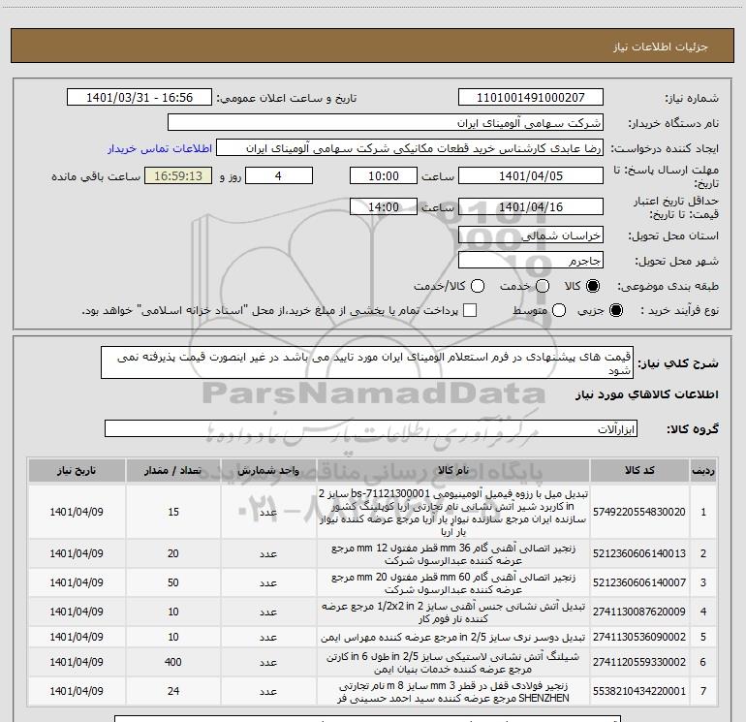Click the request creator field رضا عابدی

410,148
